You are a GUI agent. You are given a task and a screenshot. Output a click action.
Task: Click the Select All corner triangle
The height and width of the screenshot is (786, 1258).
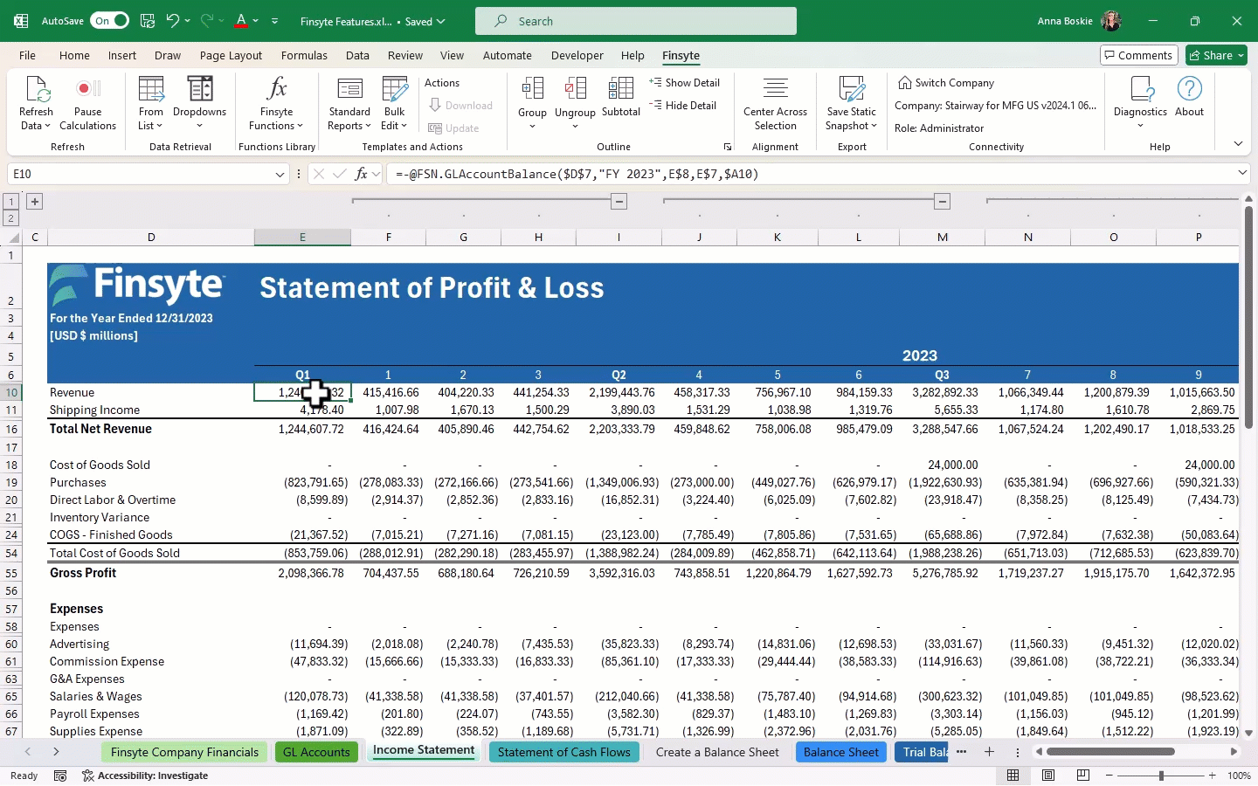(12, 238)
